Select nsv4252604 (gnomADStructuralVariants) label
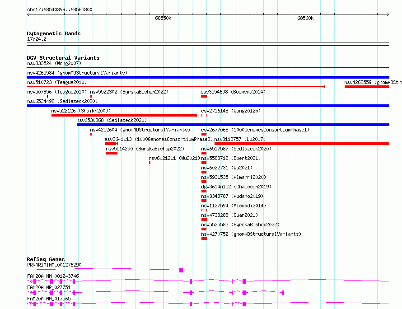The width and height of the screenshot is (402, 309). [140, 130]
